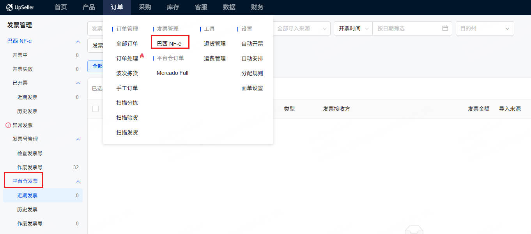
Task: Click the UpSeller logo icon
Action: pos(10,7)
